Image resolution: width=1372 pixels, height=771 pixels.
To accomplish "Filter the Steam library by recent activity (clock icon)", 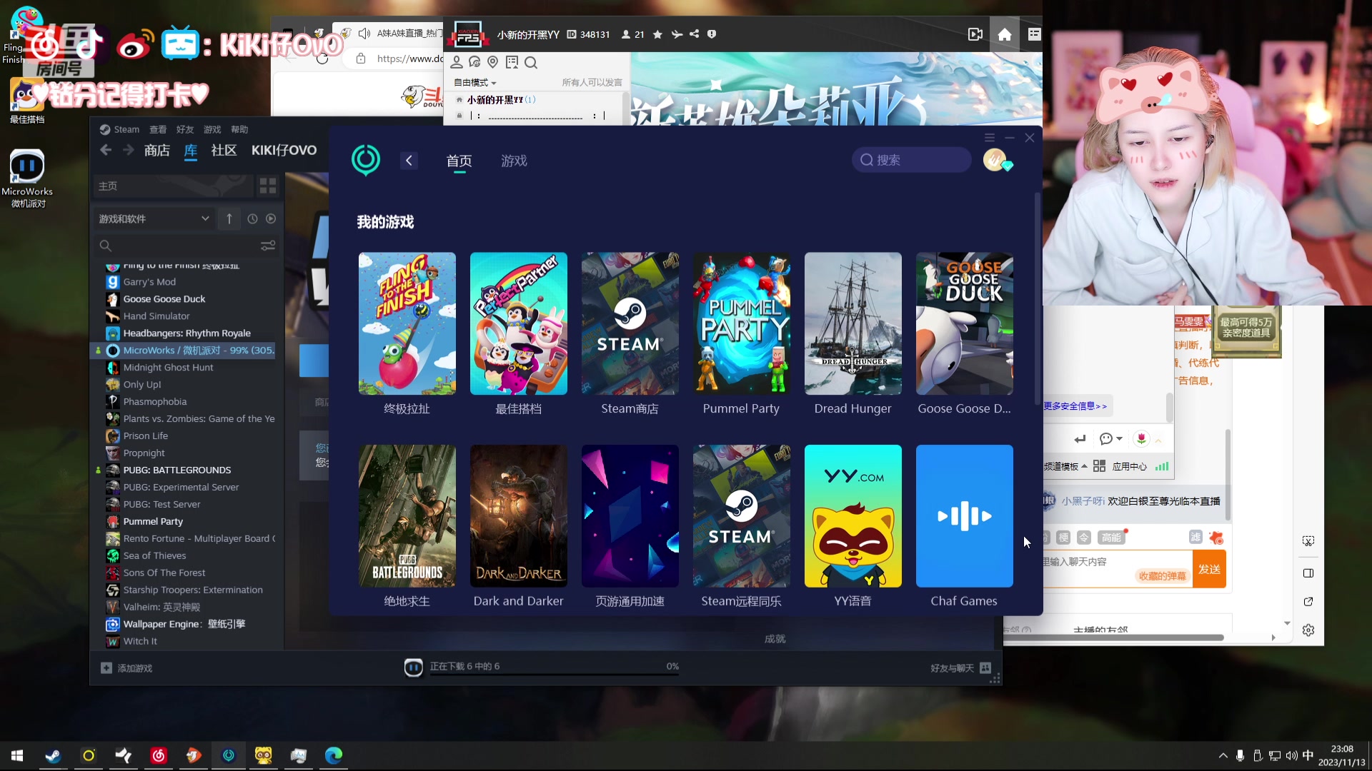I will click(252, 219).
